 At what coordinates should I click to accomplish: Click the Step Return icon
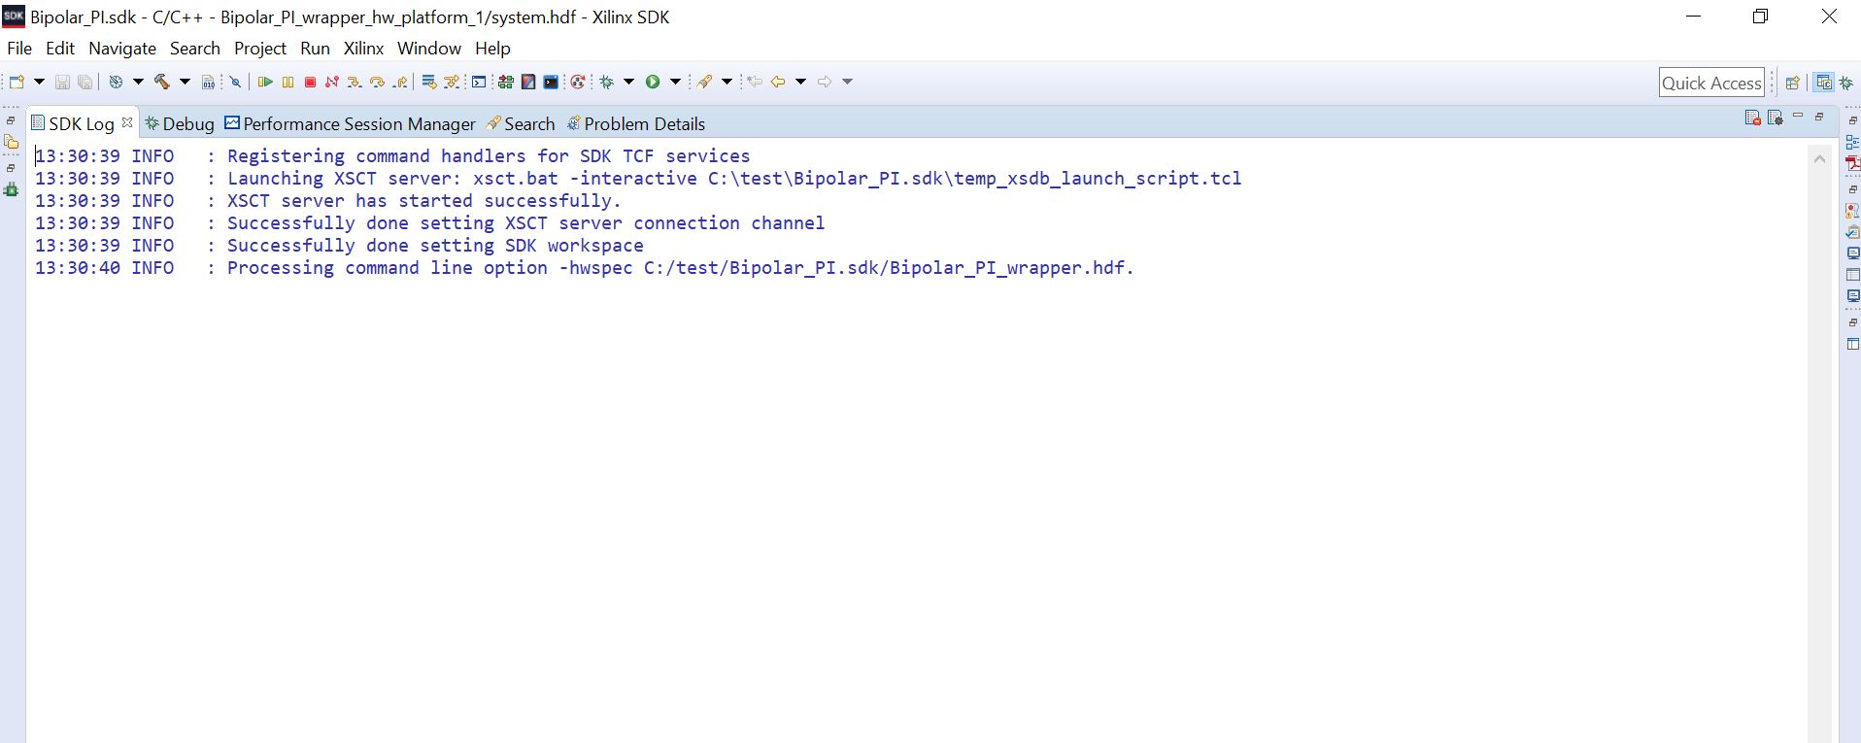pos(400,83)
